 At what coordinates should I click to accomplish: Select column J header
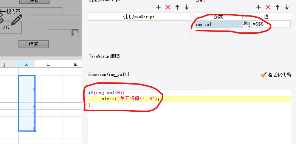pyautogui.click(x=9, y=64)
